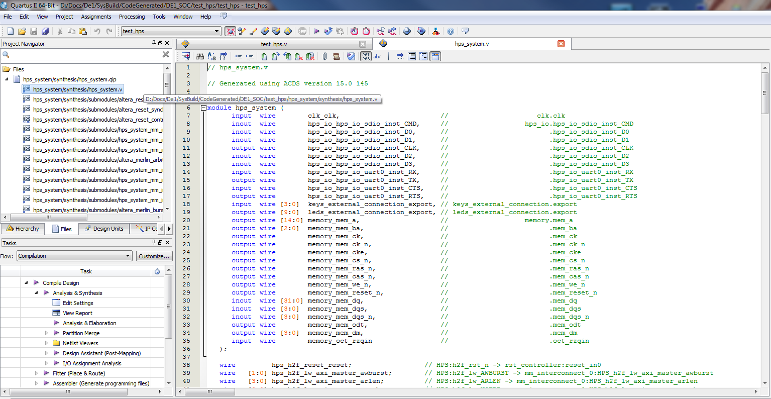The width and height of the screenshot is (771, 399).
Task: Collapse the module hps_system code fold
Action: point(203,108)
